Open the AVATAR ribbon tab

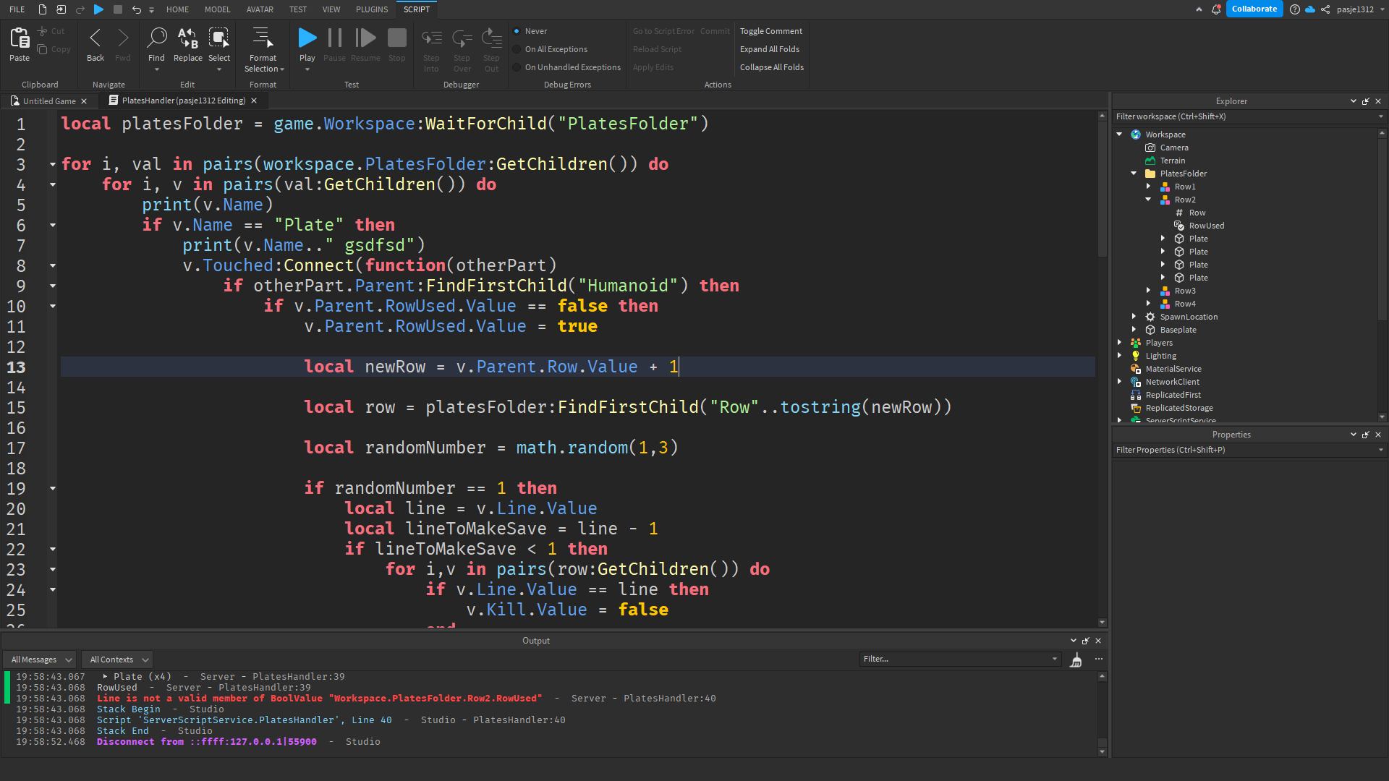point(260,9)
